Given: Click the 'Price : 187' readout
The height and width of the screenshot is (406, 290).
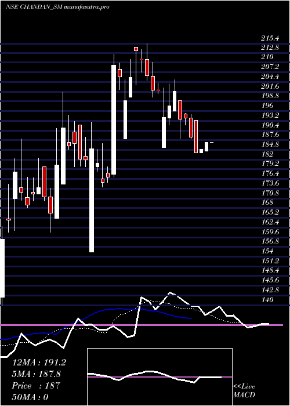Looking at the screenshot, I should point(36,386).
